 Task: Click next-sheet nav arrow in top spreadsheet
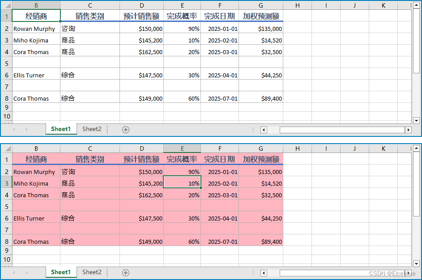(27, 129)
